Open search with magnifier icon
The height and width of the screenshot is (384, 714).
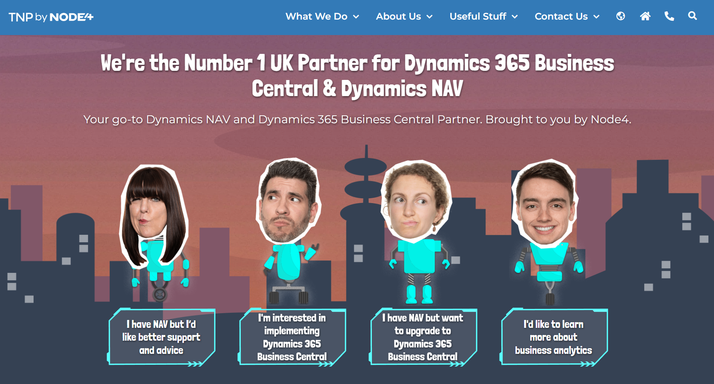click(x=692, y=16)
